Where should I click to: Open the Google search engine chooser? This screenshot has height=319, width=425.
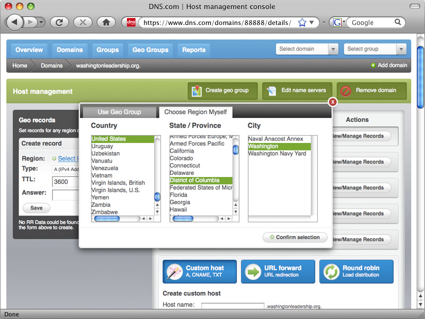pyautogui.click(x=338, y=22)
